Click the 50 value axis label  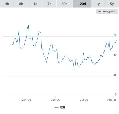[115, 55]
